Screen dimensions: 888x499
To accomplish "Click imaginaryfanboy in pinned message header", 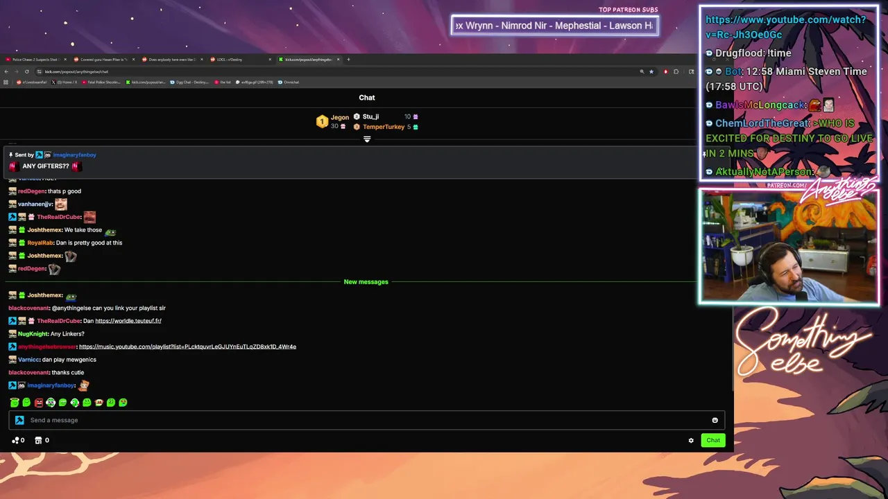I will coord(74,155).
